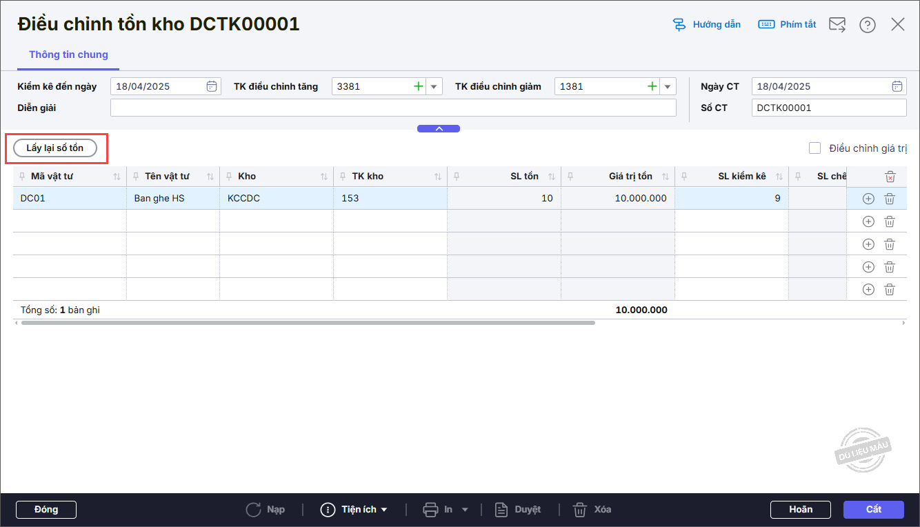Pin the Mã vật tư column
920x527 pixels.
23,177
